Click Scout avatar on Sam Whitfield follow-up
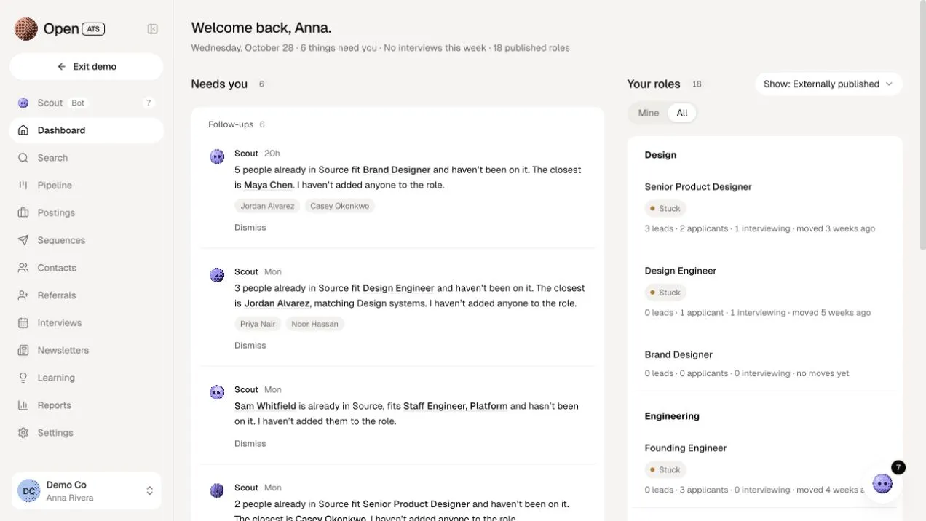926x521 pixels. [x=217, y=393]
